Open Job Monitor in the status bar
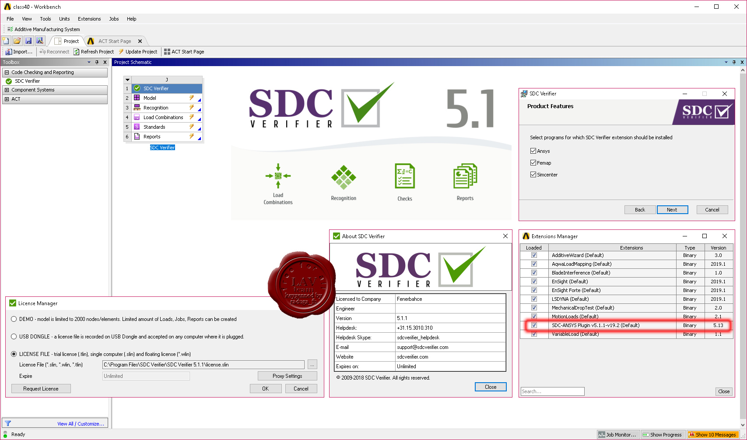The width and height of the screenshot is (747, 440). [x=617, y=435]
